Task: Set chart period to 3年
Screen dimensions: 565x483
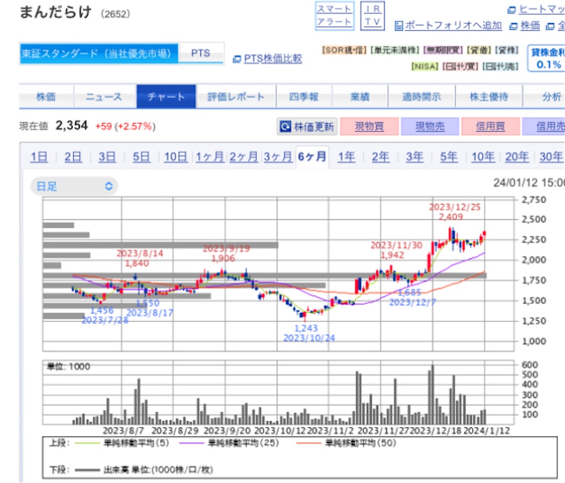Action: point(415,157)
